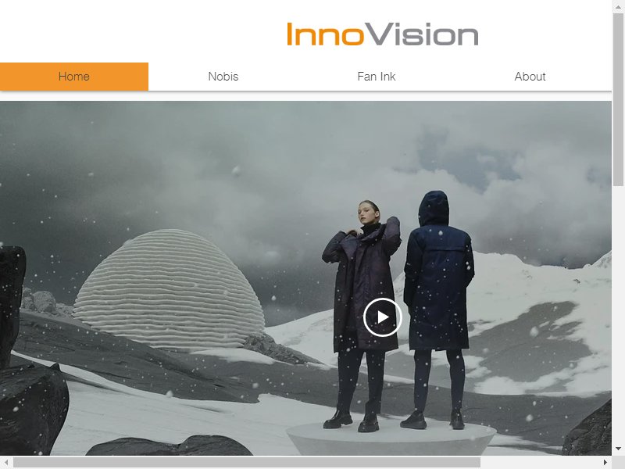The image size is (625, 469).
Task: Click the InnoVision logo
Action: (x=382, y=34)
